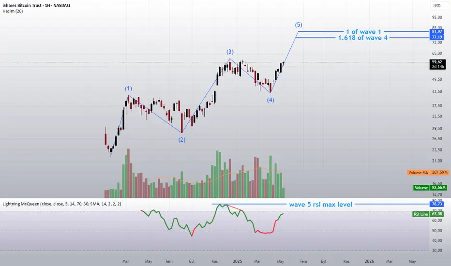Click the Volume MA 207,59M label
Viewport: 451px width, 266px height.
428,173
